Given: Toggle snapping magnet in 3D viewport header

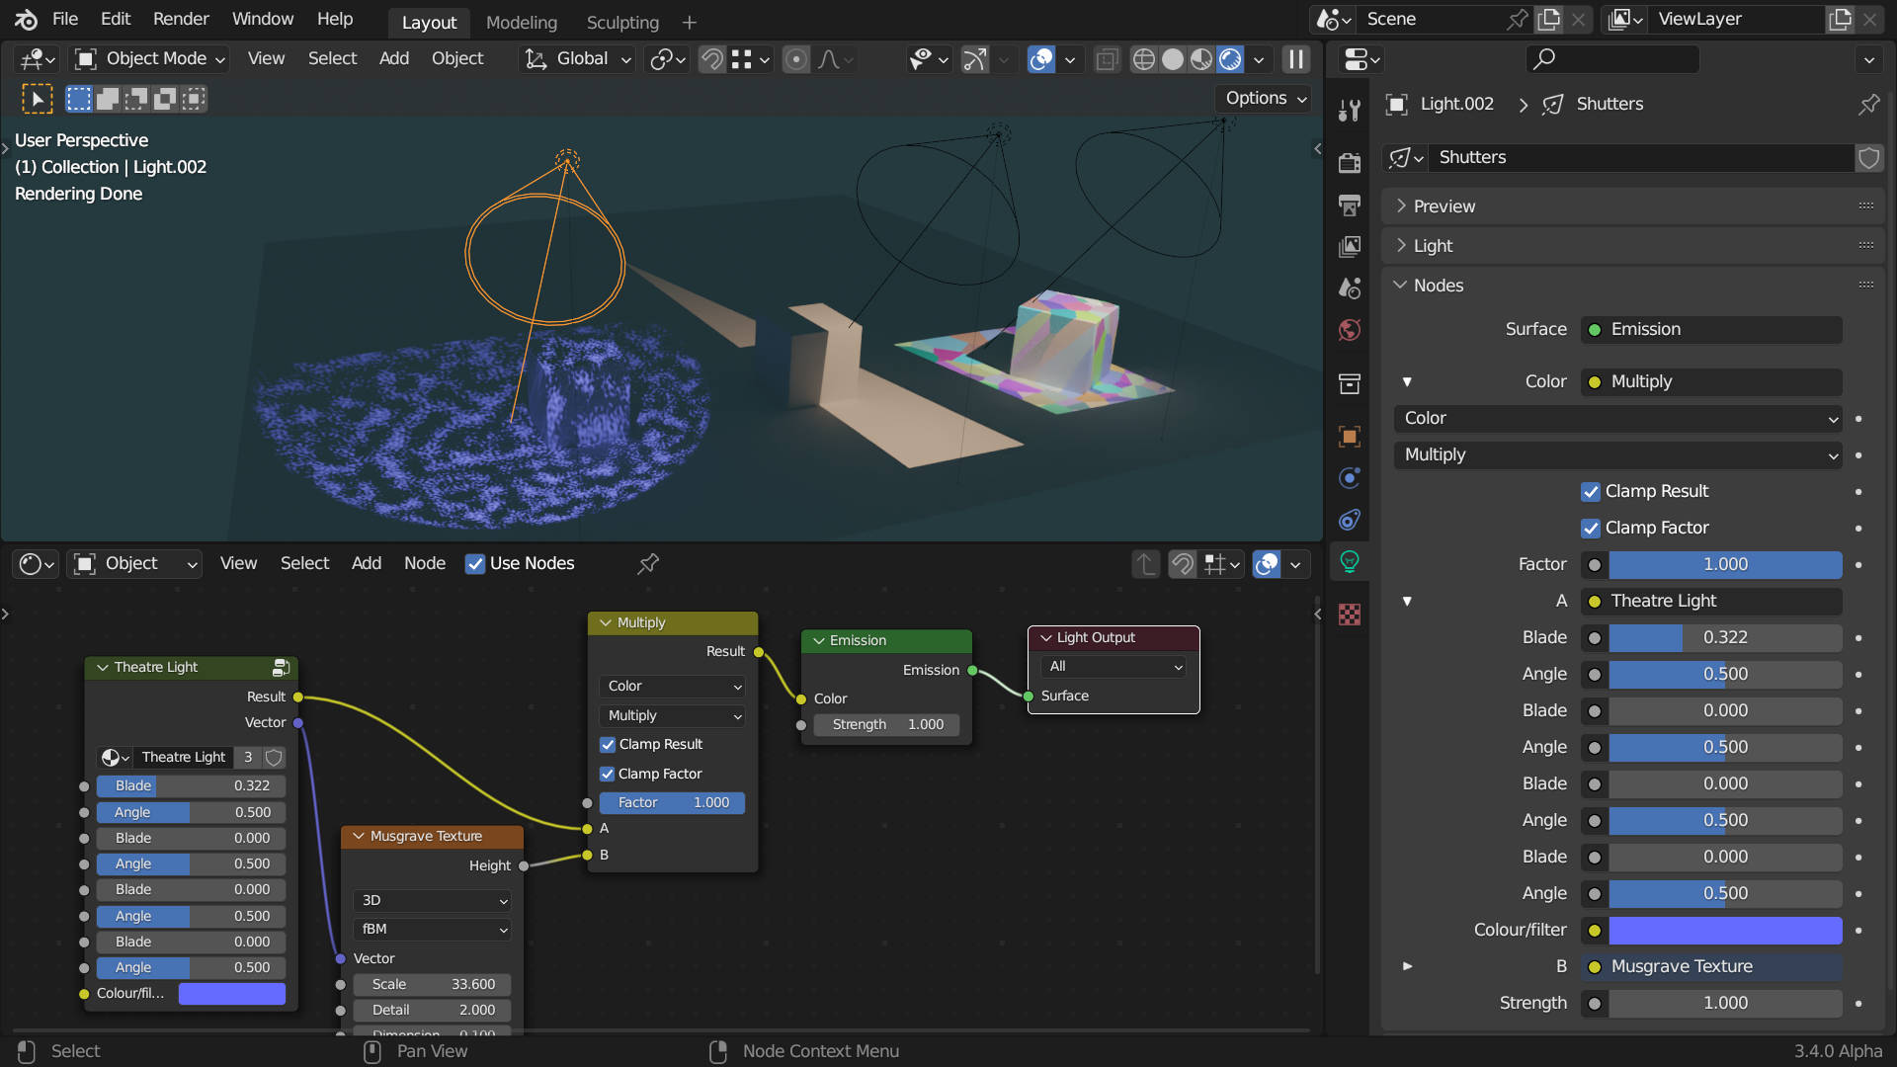Looking at the screenshot, I should pyautogui.click(x=711, y=59).
